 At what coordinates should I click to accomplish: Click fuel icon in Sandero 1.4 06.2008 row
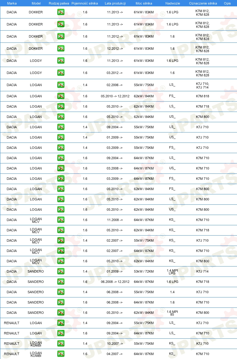pyautogui.click(x=61, y=292)
